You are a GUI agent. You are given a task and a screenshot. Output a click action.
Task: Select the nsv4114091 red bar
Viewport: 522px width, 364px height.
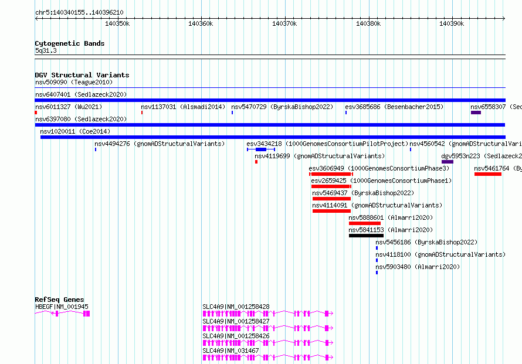click(331, 211)
